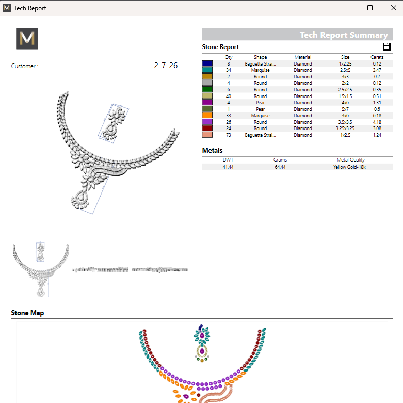Select the salmon Baguette 1x2.5 swatch
This screenshot has height=403, width=403.
207,135
